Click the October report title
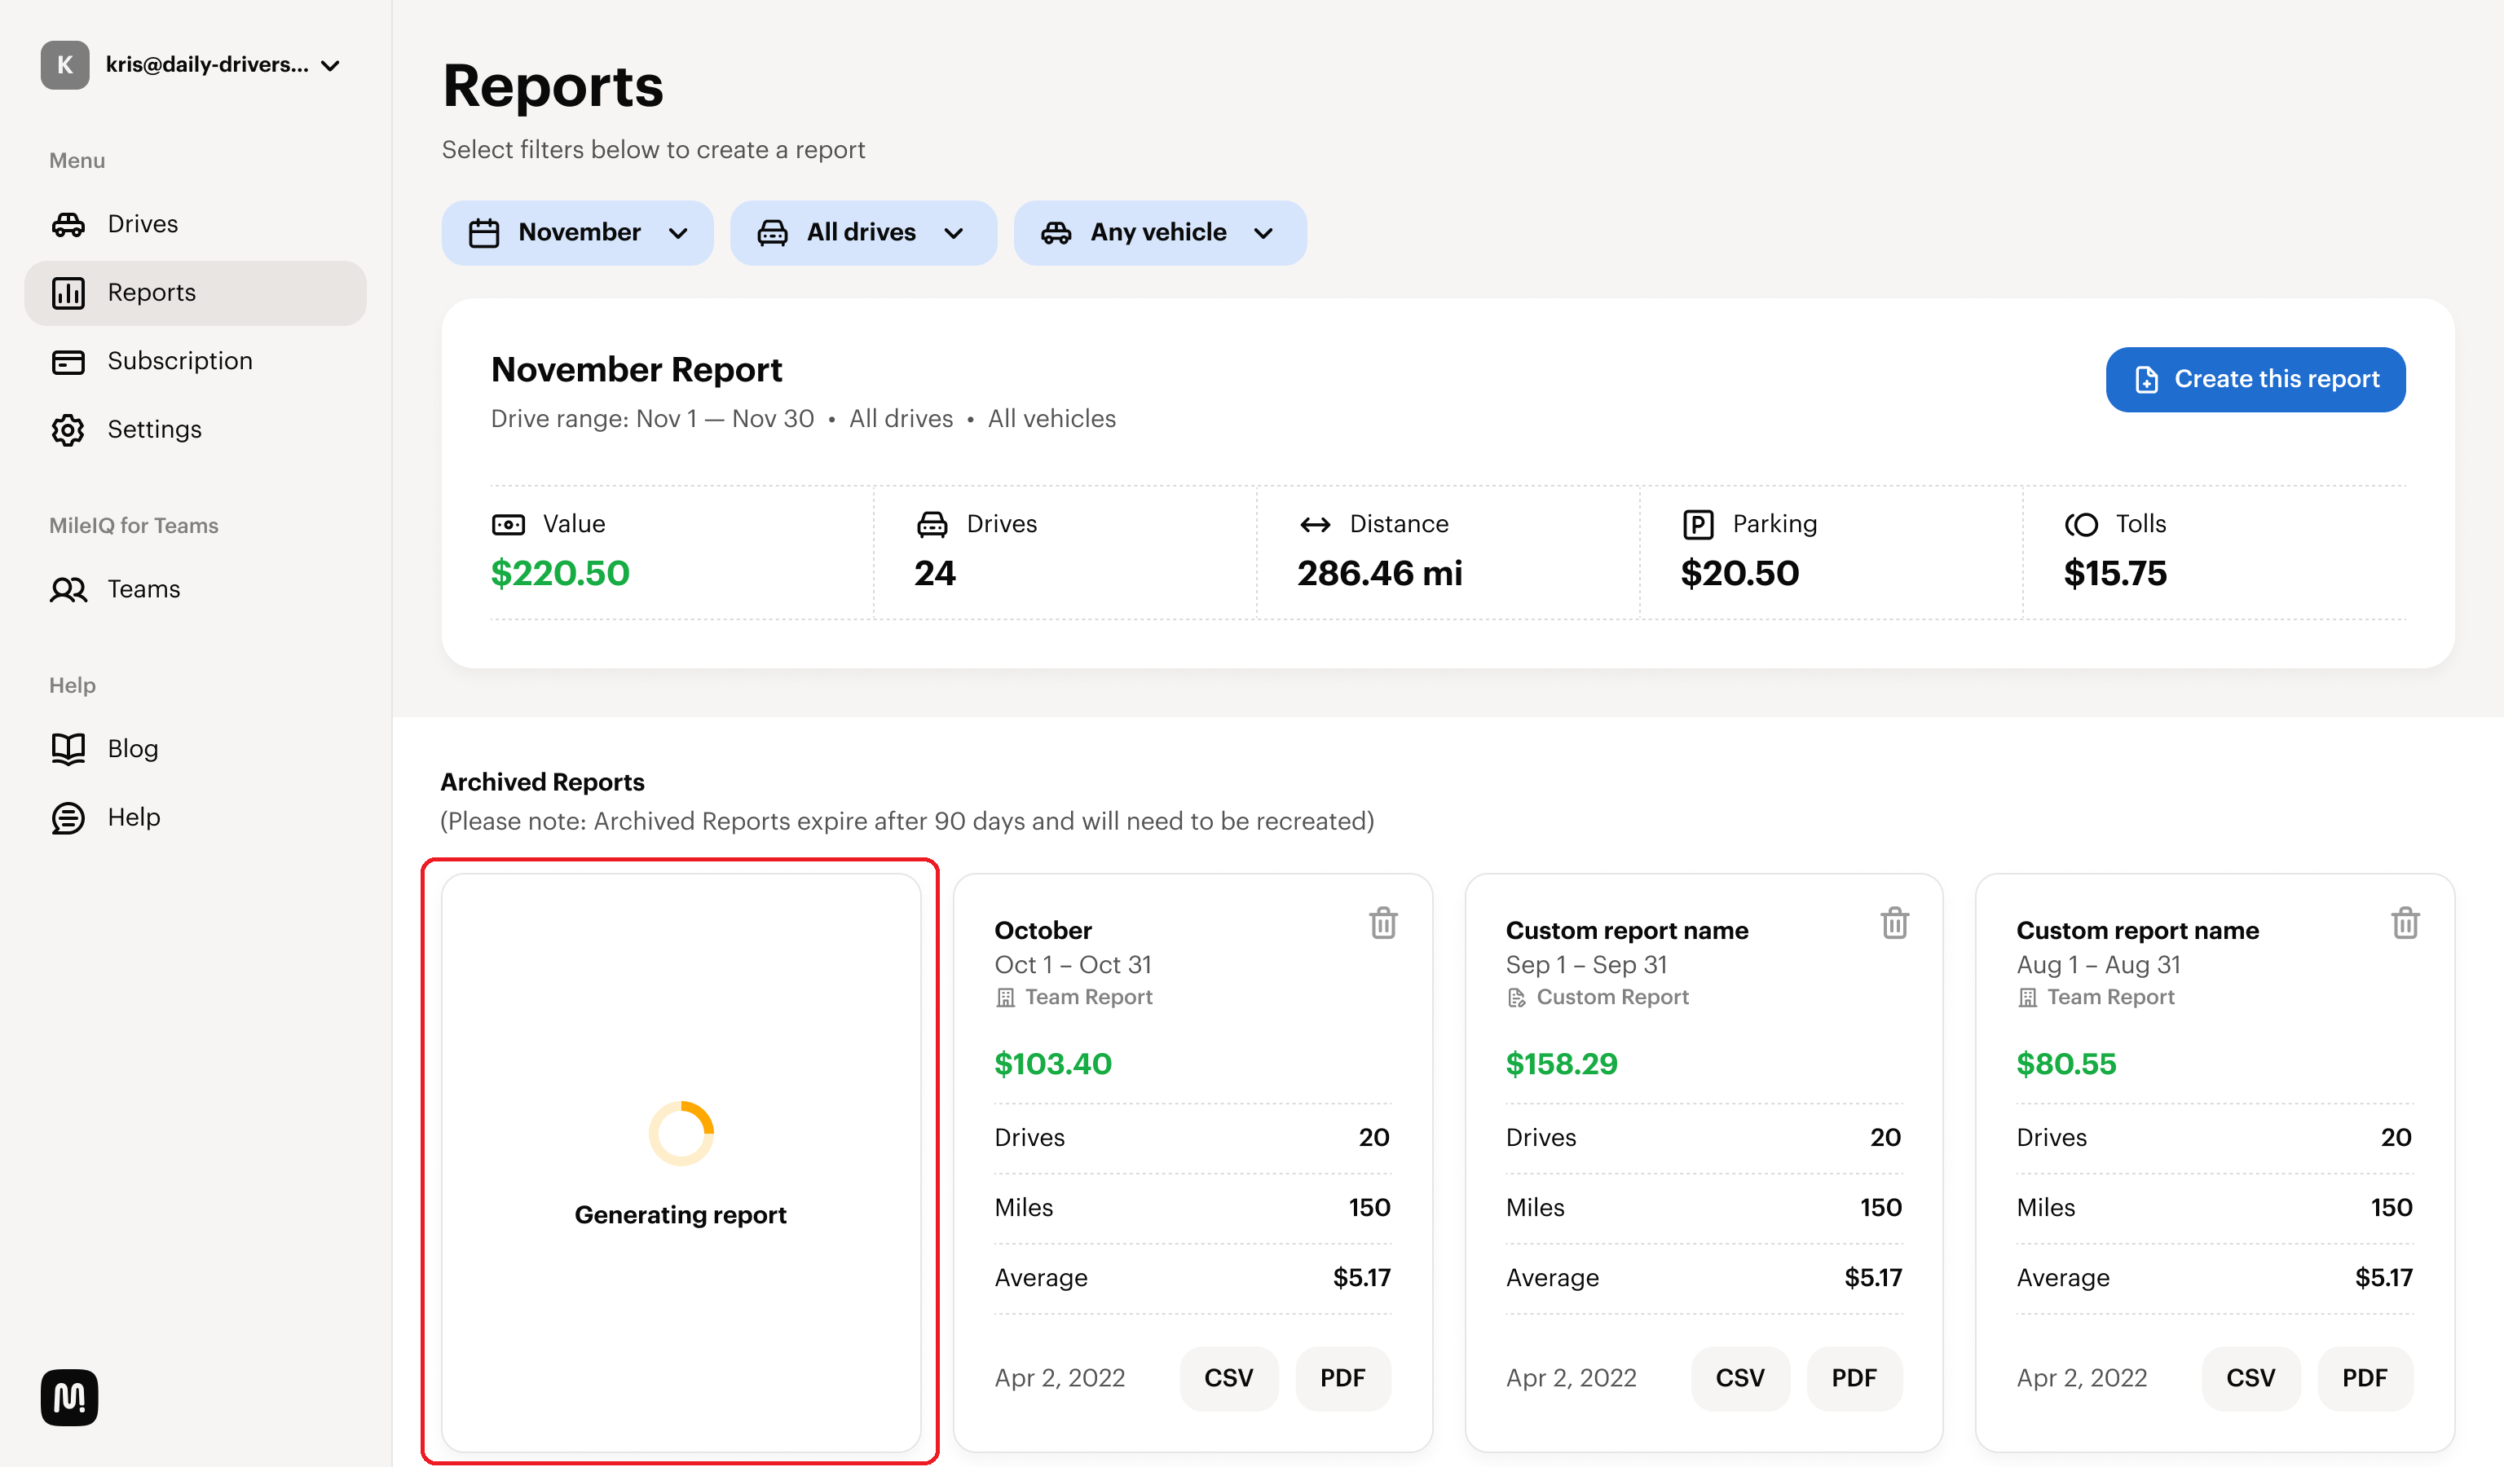Screen dimensions: 2504x1467 pos(1043,931)
